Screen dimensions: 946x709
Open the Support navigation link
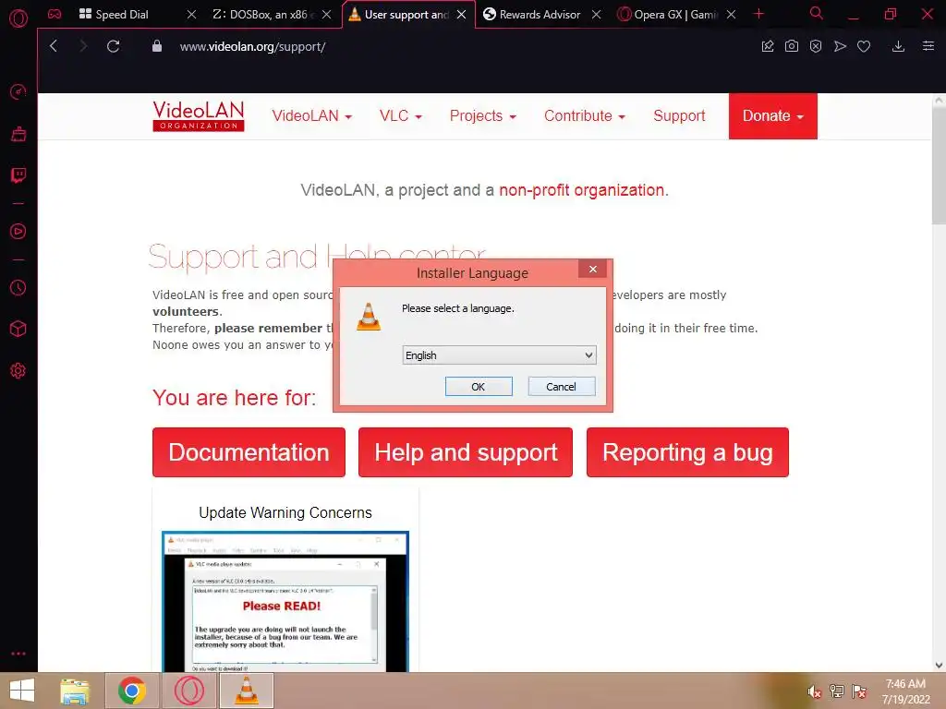(679, 115)
